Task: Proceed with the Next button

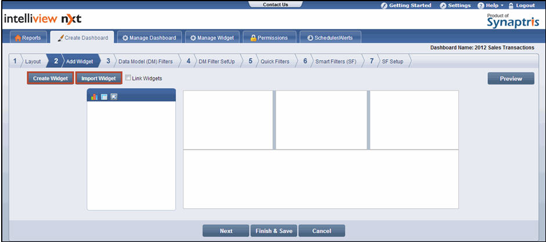Action: pos(226,231)
